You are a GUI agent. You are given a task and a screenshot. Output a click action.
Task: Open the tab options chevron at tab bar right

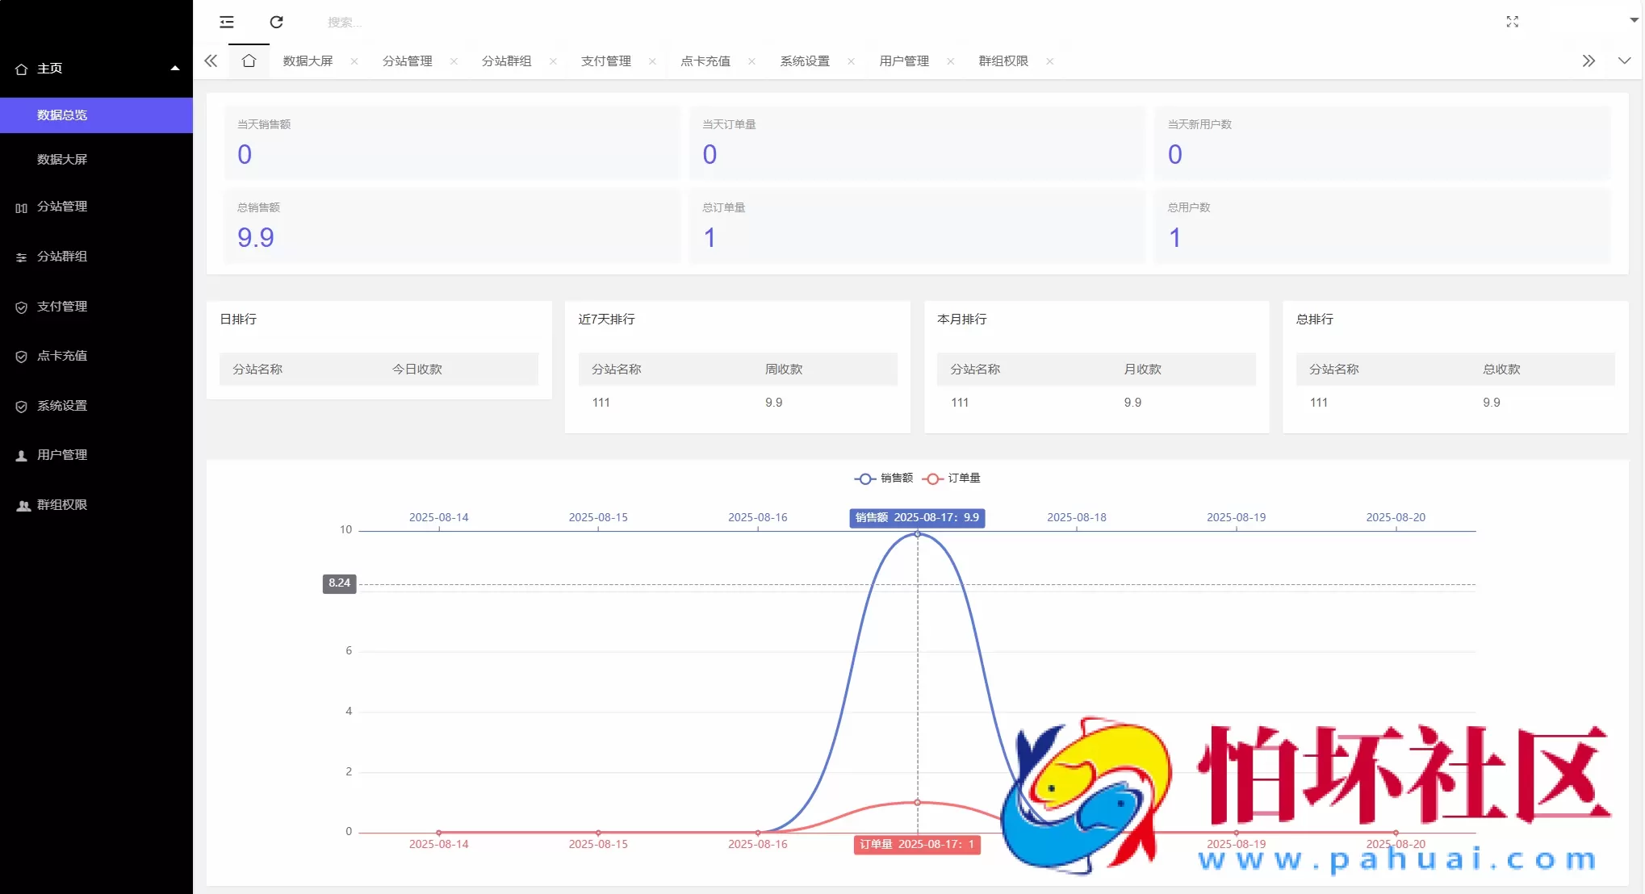pyautogui.click(x=1624, y=61)
